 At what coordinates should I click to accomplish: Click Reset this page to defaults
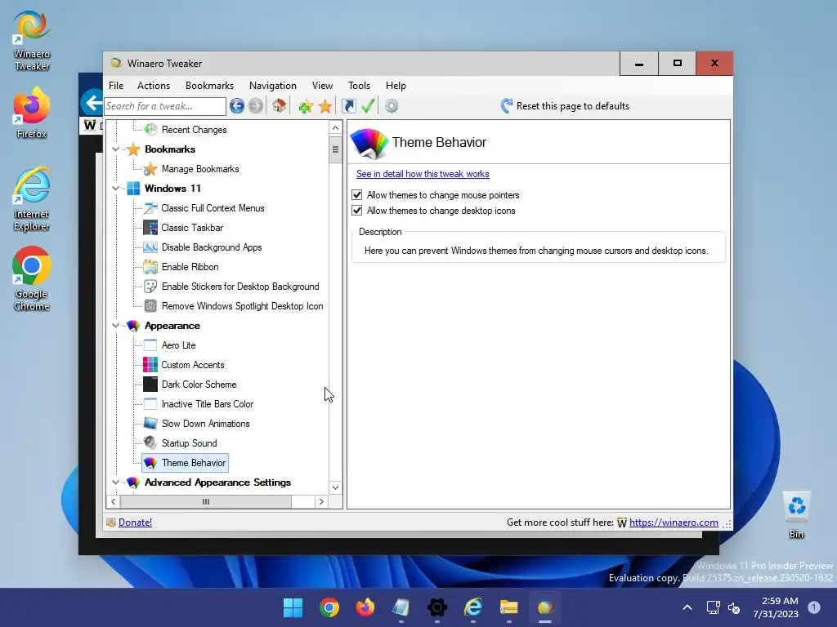(566, 106)
